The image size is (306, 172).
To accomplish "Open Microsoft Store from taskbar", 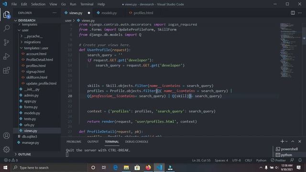I will pos(137,168).
